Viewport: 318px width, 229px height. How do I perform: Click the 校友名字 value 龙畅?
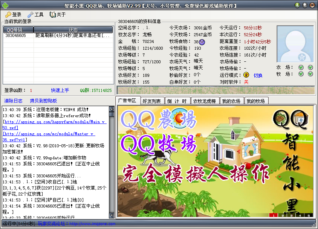click(147, 34)
